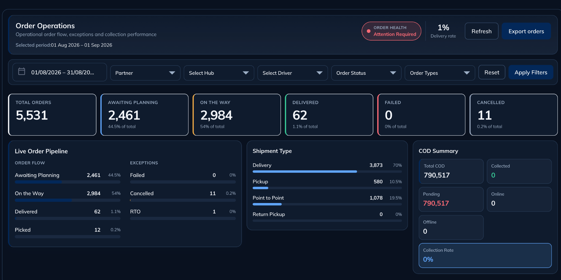Open the Select Driver dropdown
Image resolution: width=561 pixels, height=280 pixels.
[x=293, y=73]
